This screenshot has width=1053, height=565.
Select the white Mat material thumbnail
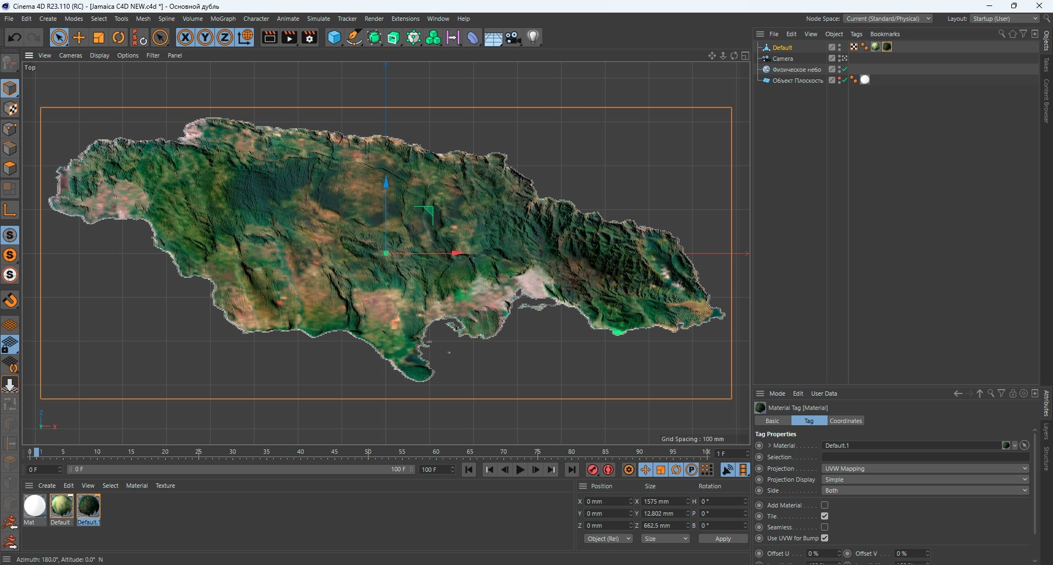[35, 506]
